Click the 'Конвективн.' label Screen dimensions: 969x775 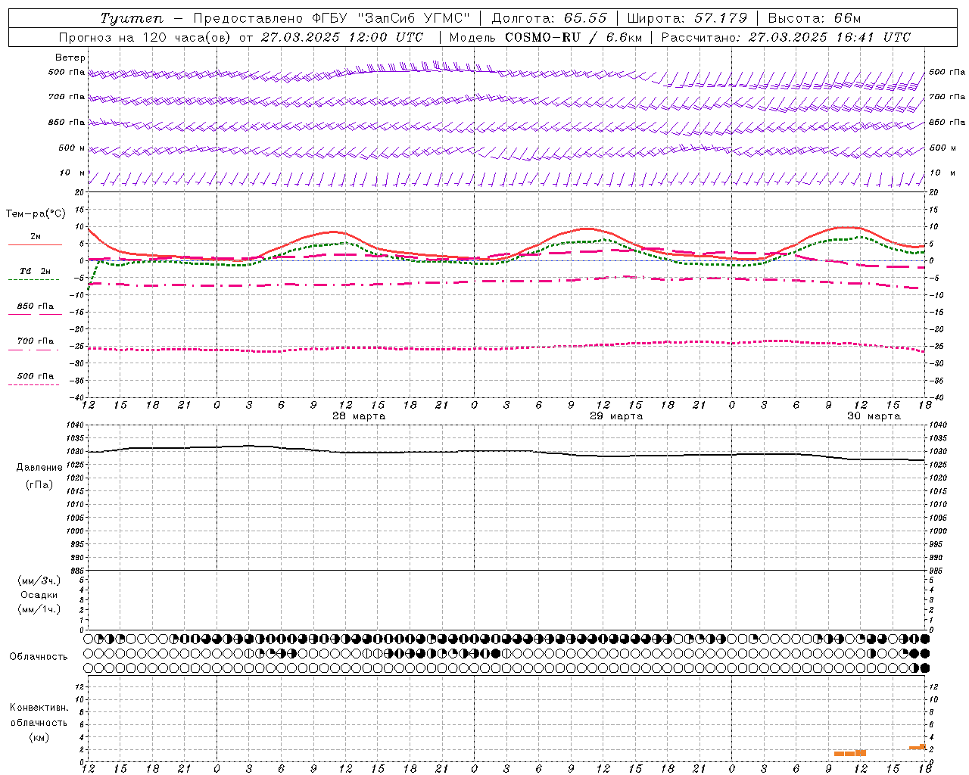tap(39, 708)
